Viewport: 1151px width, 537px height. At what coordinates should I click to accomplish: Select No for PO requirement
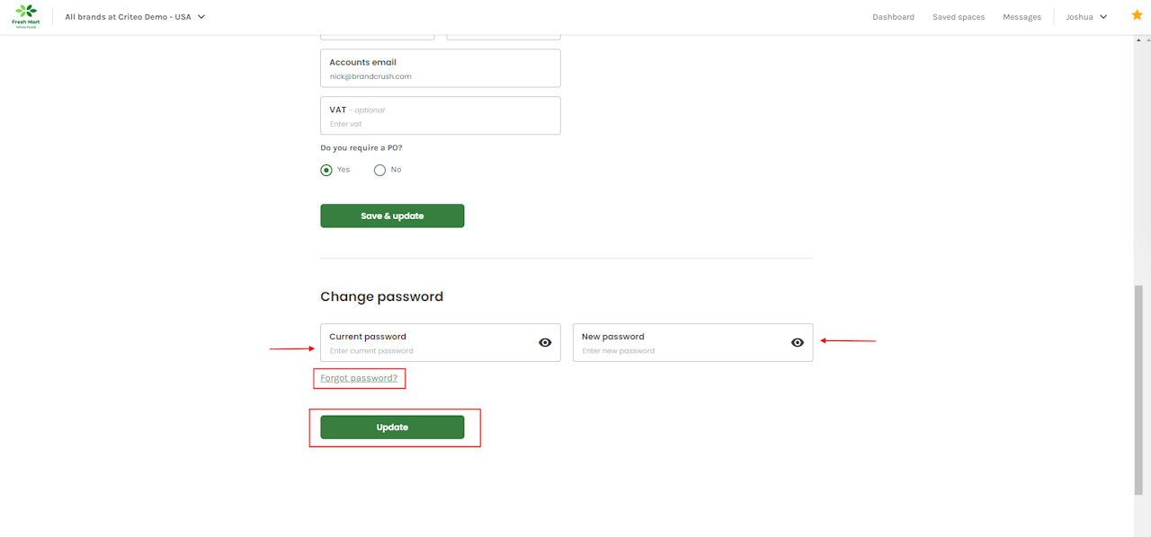point(379,170)
